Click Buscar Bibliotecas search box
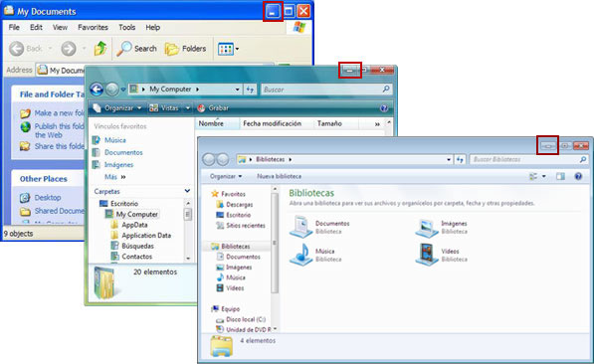 (528, 159)
